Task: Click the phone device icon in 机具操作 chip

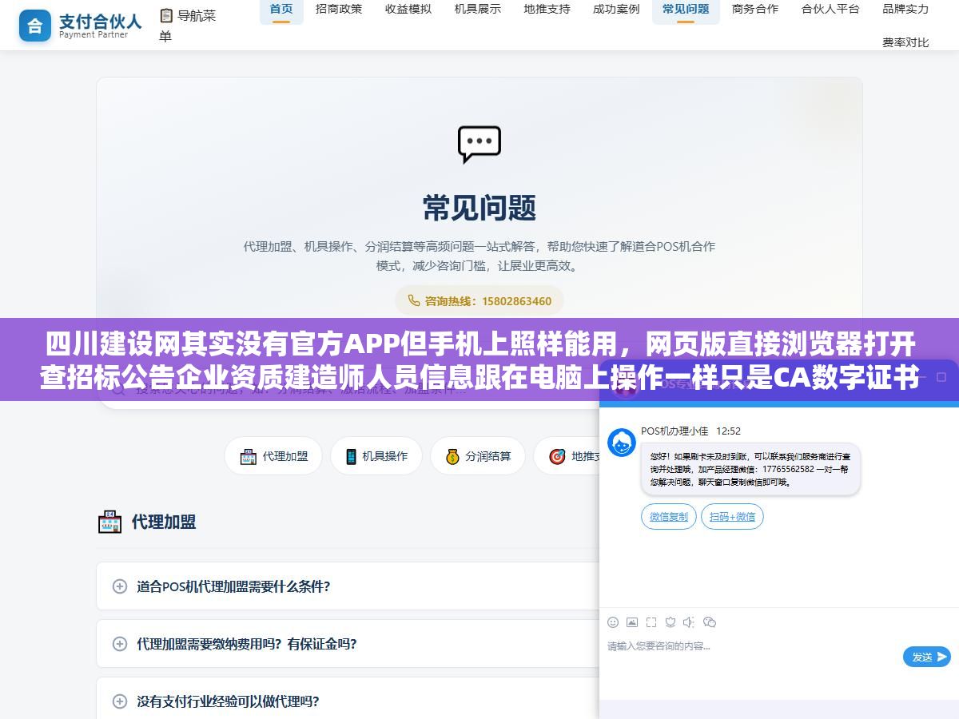Action: (351, 456)
